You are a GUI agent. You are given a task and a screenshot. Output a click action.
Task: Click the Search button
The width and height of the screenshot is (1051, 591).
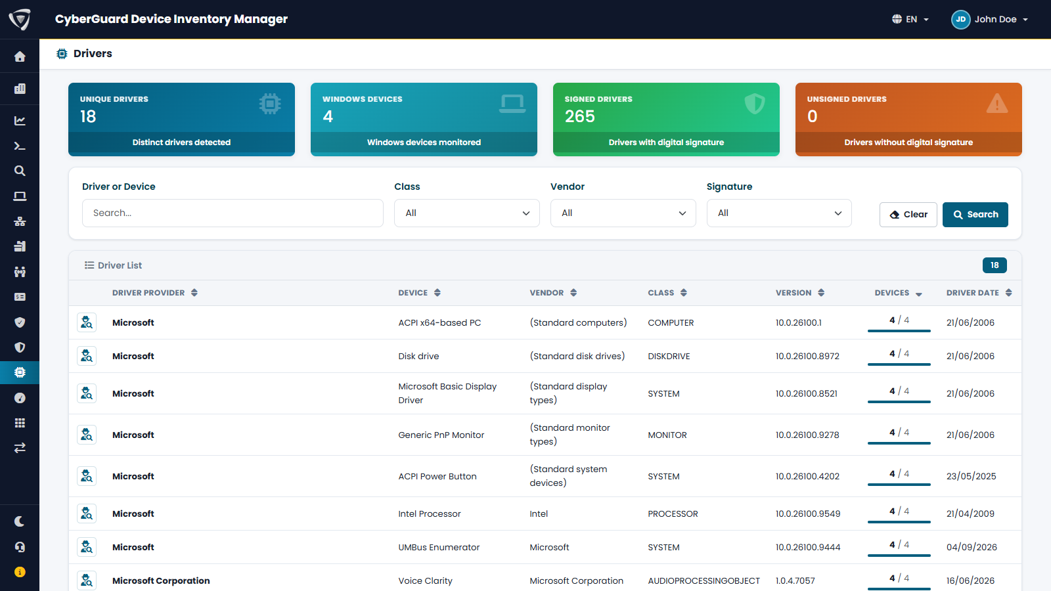coord(975,215)
